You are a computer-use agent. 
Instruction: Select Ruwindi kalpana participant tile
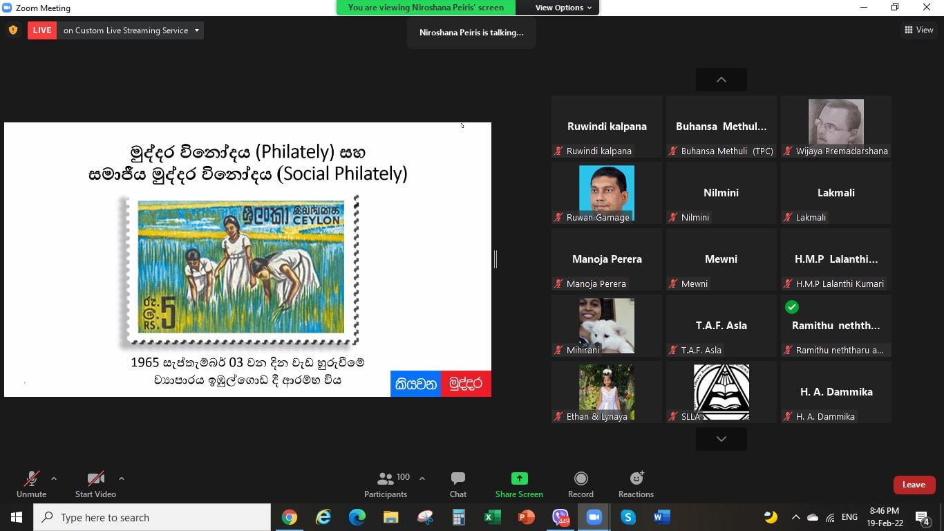click(x=607, y=127)
